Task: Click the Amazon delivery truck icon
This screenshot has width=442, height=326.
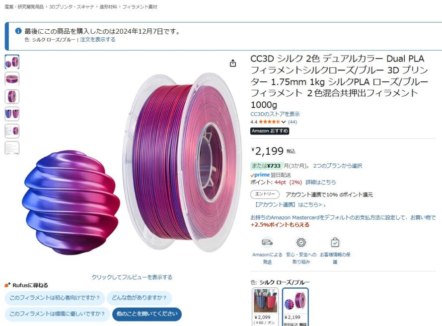Action: pyautogui.click(x=267, y=242)
